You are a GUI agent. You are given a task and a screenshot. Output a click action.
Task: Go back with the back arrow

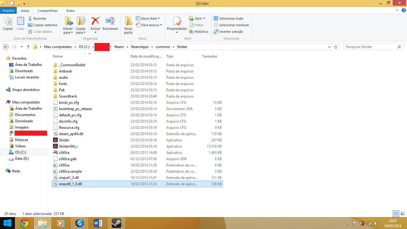click(x=6, y=47)
